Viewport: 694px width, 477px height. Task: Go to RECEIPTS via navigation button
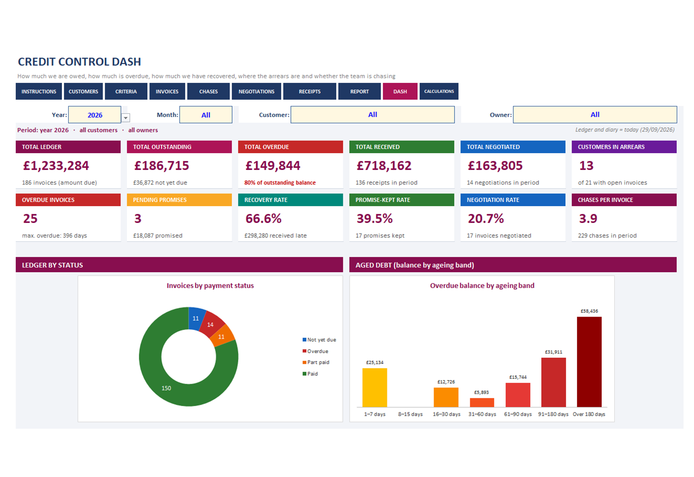point(310,91)
